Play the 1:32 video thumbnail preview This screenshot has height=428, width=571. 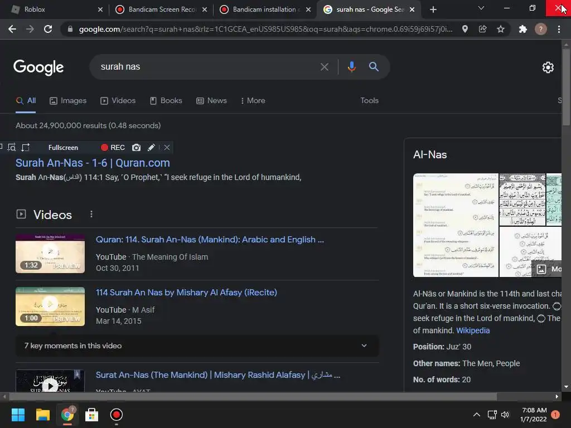[x=50, y=254]
